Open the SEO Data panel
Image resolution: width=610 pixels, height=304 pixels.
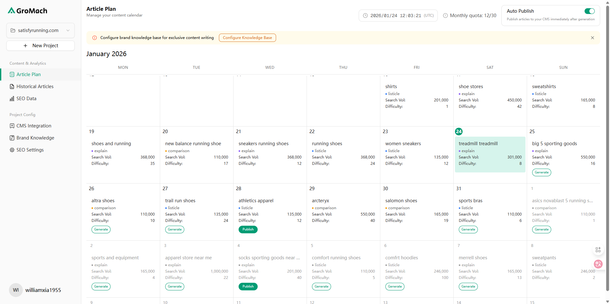point(26,98)
